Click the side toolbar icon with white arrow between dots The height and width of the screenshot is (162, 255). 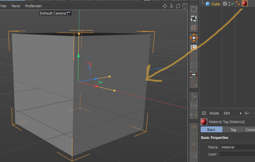click(x=194, y=75)
